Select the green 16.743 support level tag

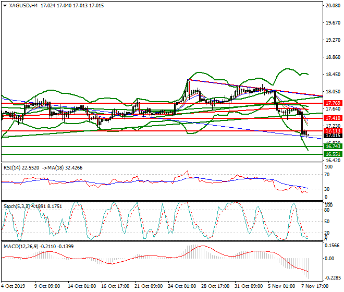coord(332,147)
